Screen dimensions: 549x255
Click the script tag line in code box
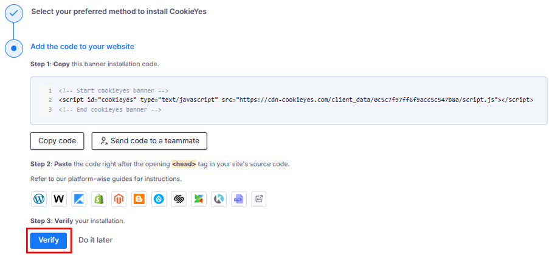[x=295, y=100]
